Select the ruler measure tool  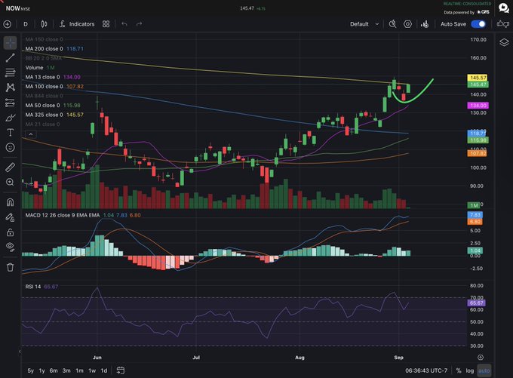click(x=10, y=167)
